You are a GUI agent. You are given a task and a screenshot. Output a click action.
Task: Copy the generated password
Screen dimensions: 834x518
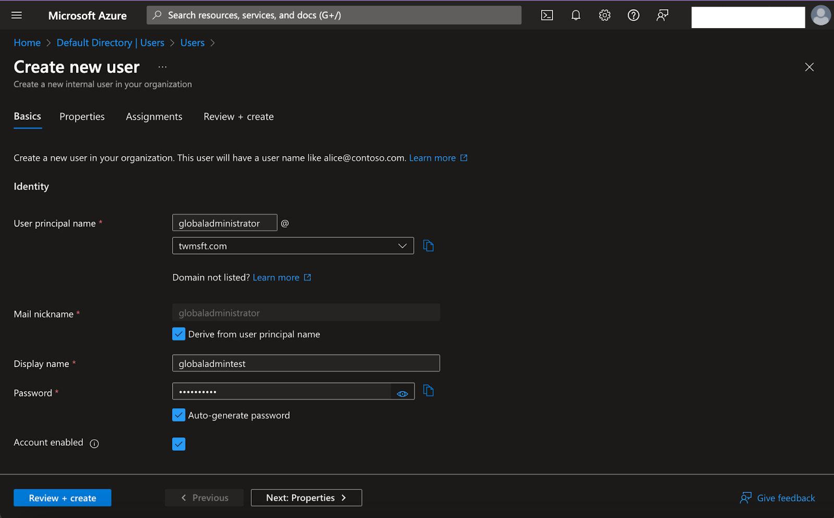coord(428,390)
